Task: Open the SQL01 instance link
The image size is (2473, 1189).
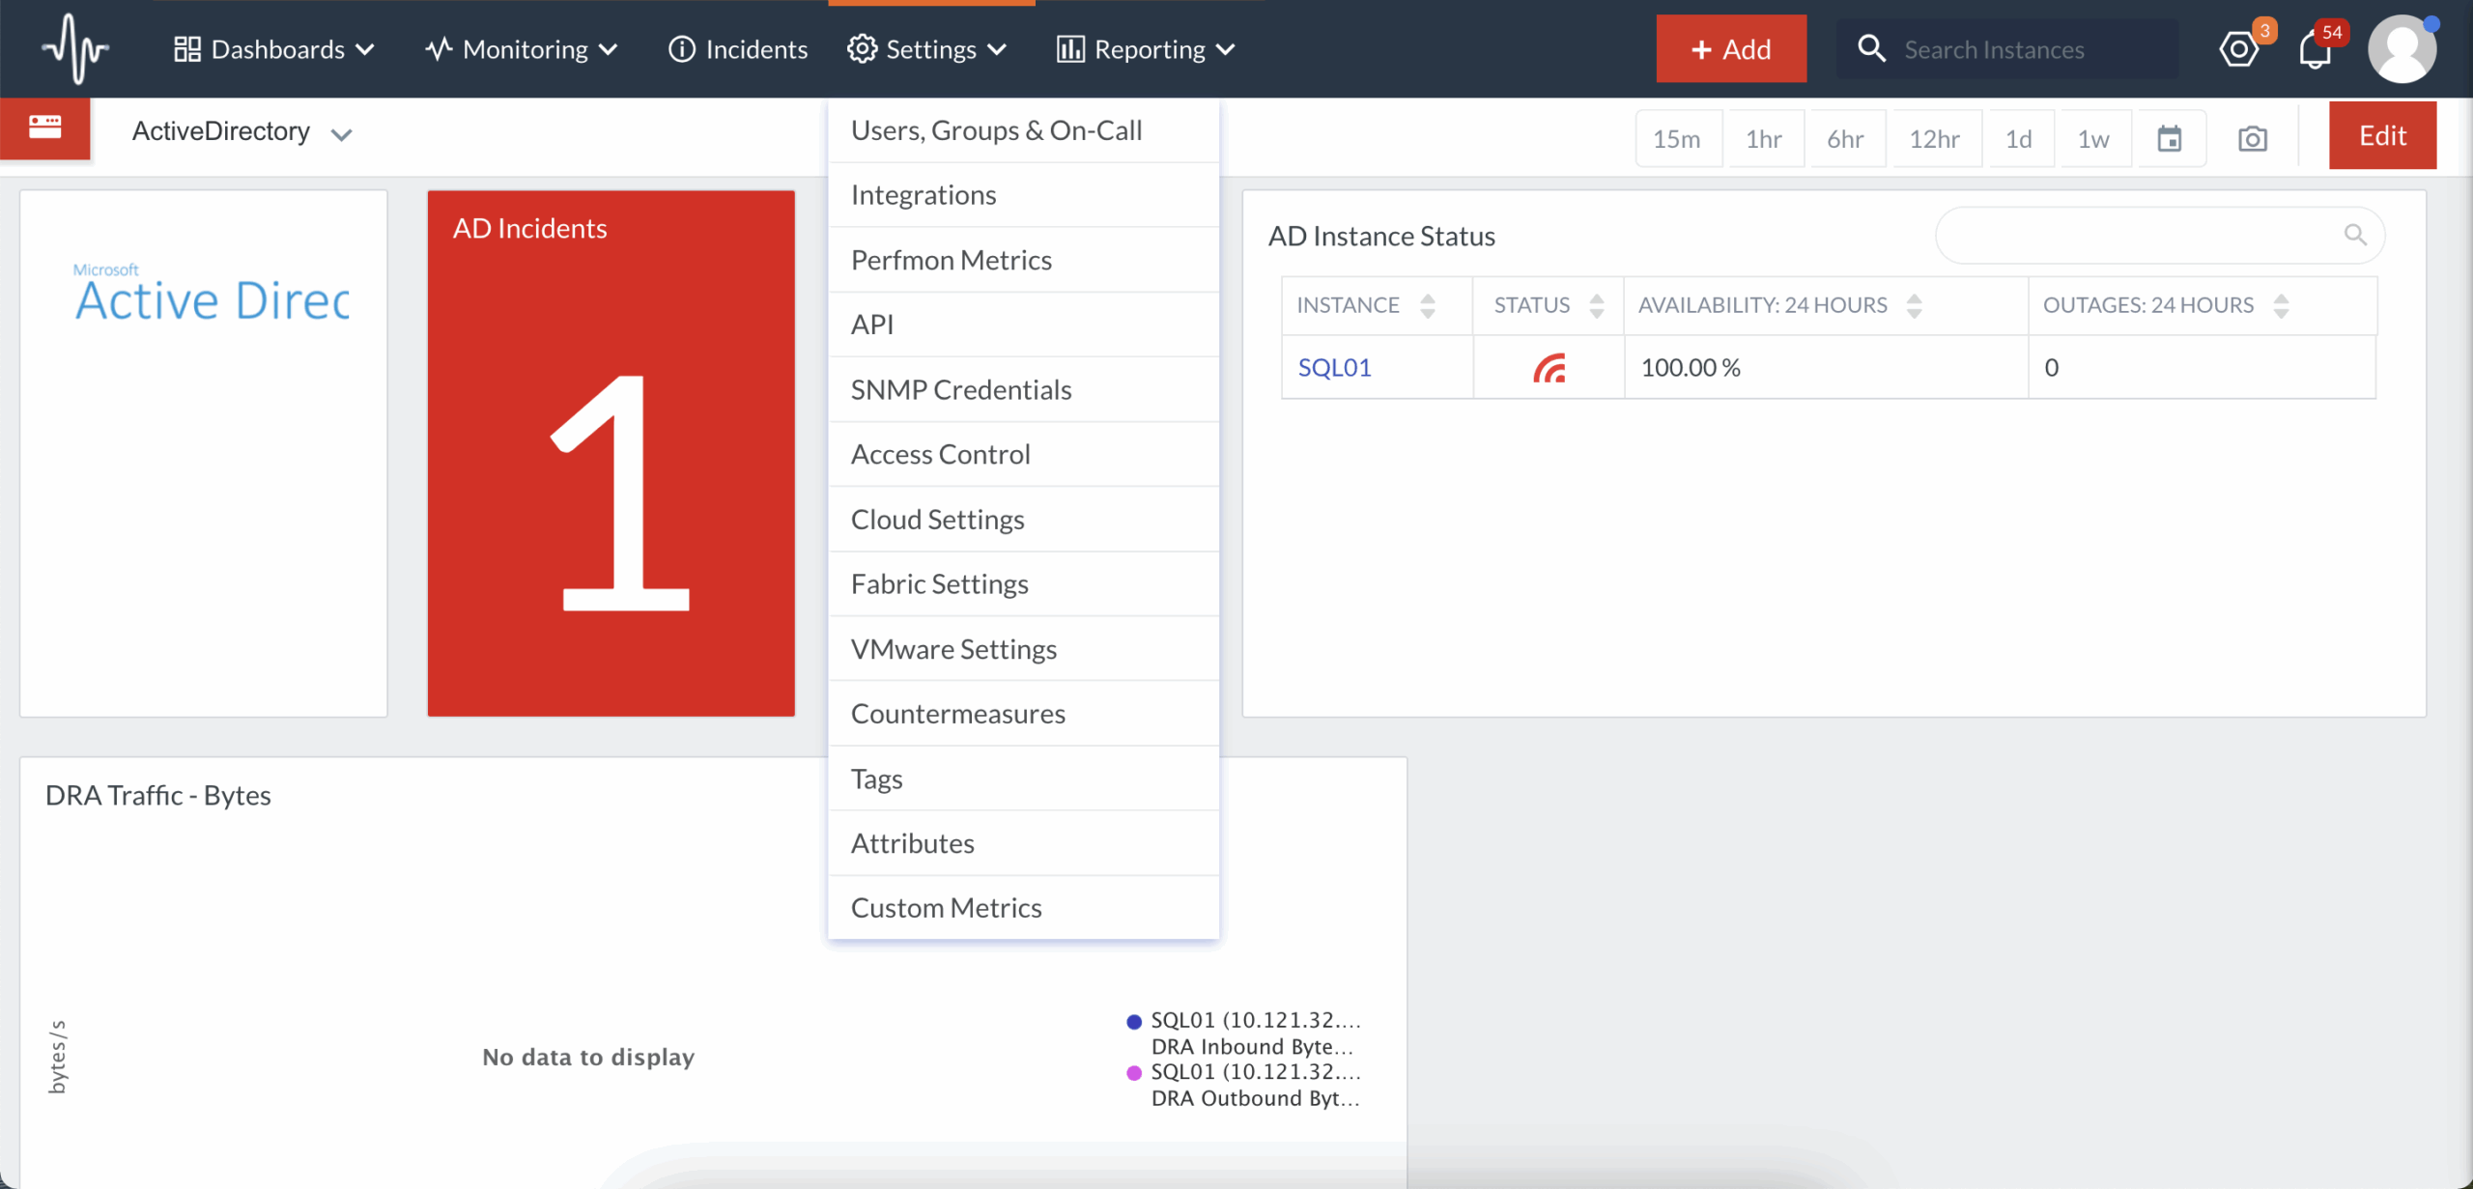Action: pyautogui.click(x=1334, y=367)
